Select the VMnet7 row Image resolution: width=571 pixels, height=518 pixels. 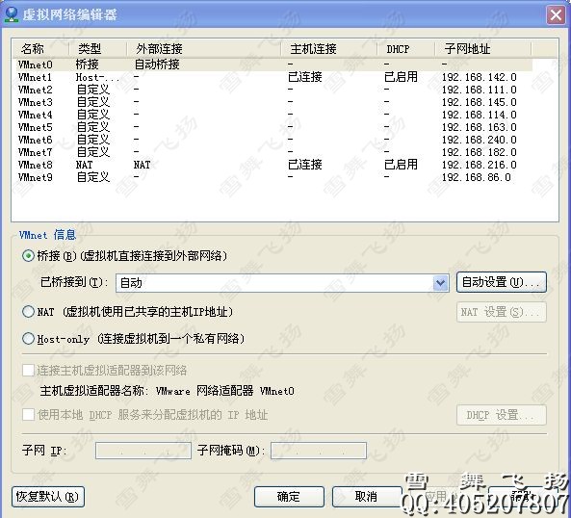[273, 152]
